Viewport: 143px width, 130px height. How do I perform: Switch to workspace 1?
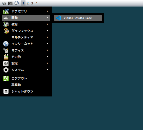click(x=23, y=3)
